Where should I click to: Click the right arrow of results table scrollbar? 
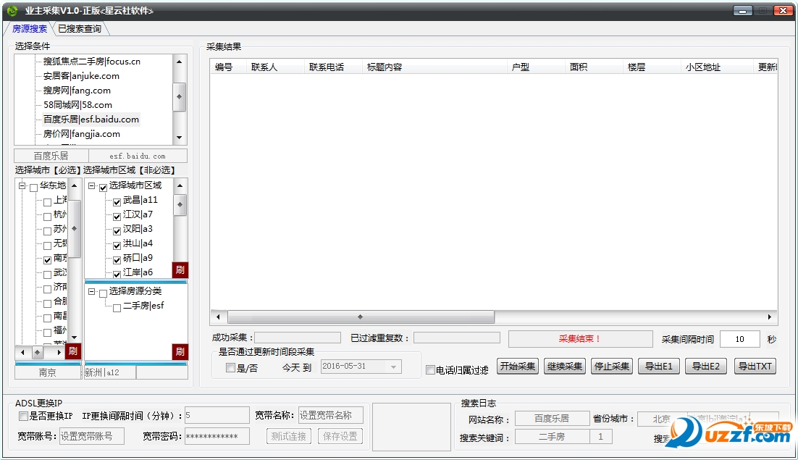(x=770, y=317)
